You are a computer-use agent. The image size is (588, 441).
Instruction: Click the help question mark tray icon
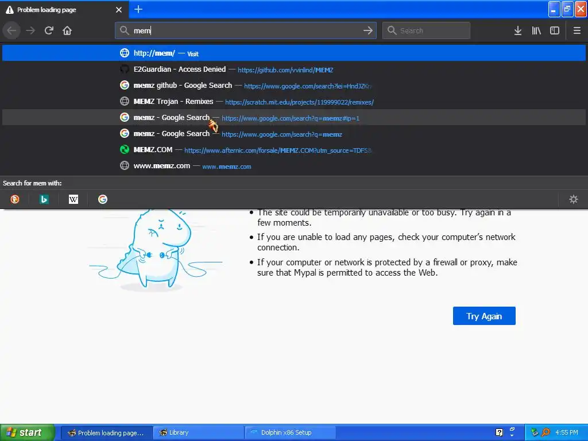[499, 432]
